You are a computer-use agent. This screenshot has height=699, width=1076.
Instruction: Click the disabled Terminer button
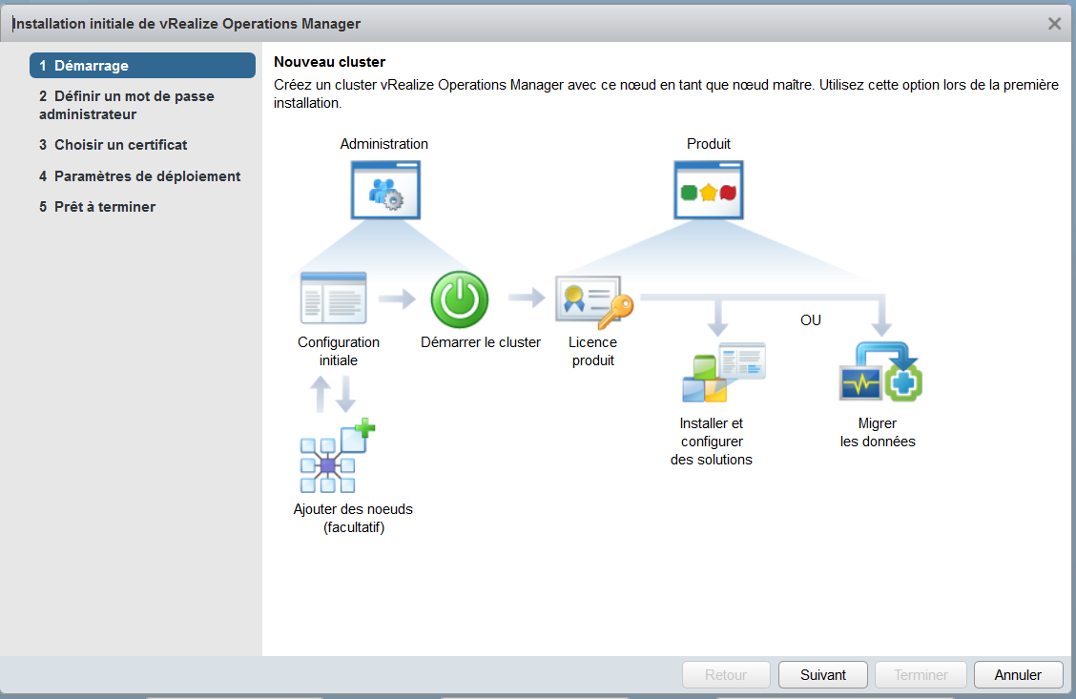921,675
